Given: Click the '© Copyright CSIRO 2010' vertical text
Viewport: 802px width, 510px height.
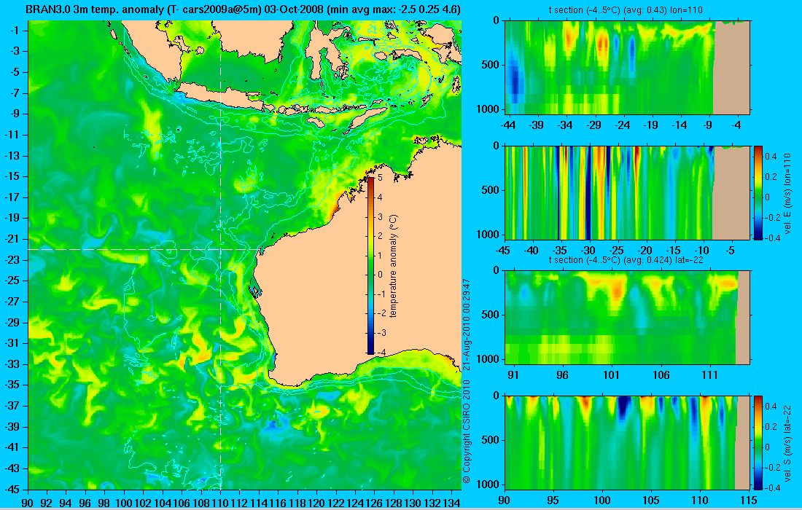Looking at the screenshot, I should click(467, 432).
